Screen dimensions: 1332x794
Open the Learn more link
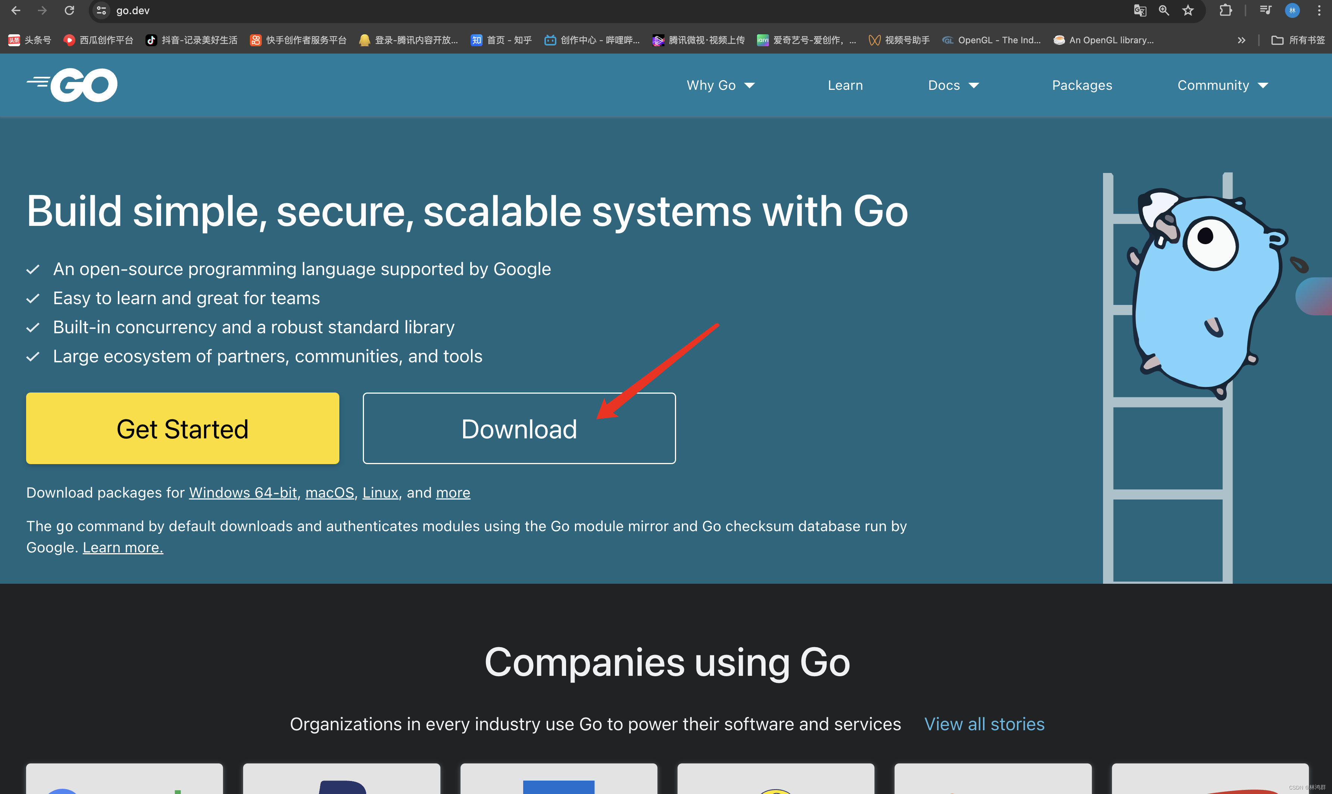(123, 548)
